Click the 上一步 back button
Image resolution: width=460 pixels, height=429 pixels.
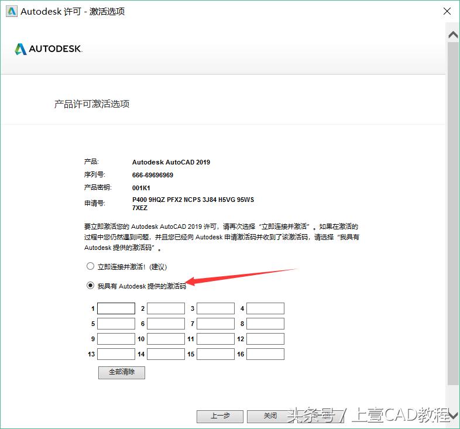[x=220, y=416]
